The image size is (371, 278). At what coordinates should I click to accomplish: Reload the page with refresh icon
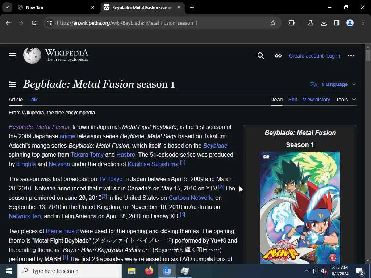coord(34,23)
